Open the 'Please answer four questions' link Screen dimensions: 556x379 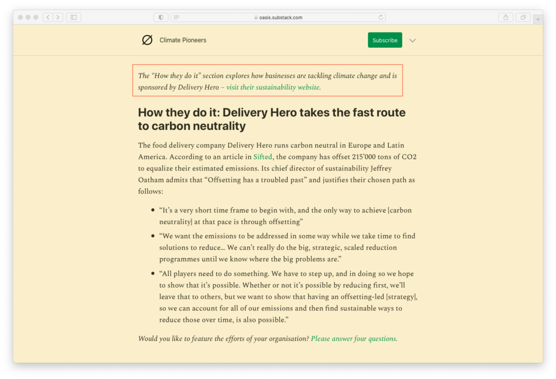pyautogui.click(x=353, y=339)
